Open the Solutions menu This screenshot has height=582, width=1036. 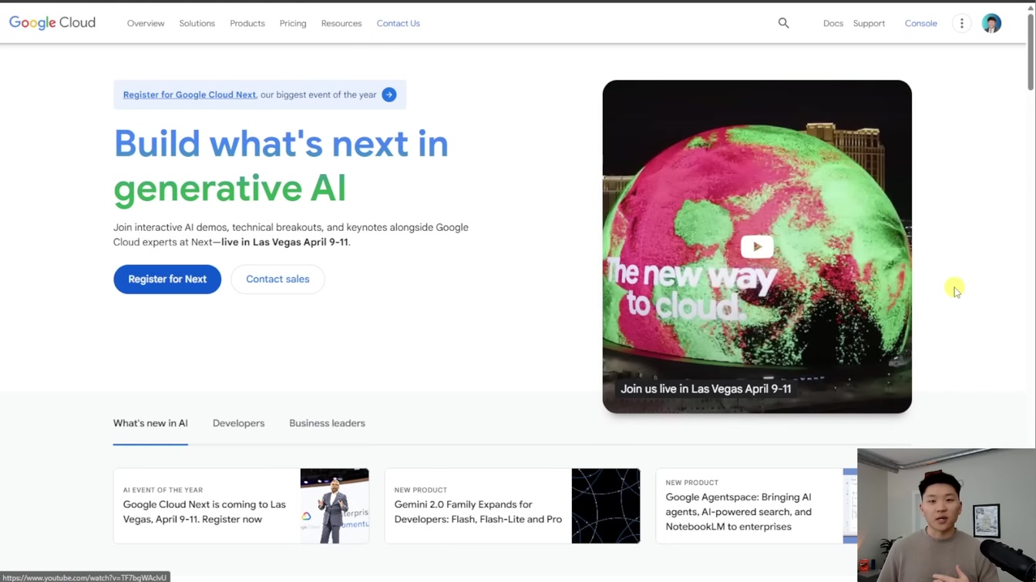[x=197, y=23]
